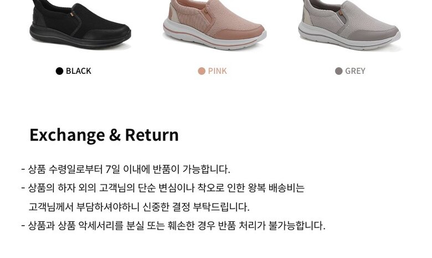Click the grey shoe product image
This screenshot has width=432, height=258.
pos(349,26)
